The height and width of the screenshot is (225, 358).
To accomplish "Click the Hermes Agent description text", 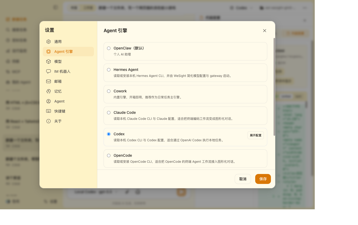I will pyautogui.click(x=173, y=76).
